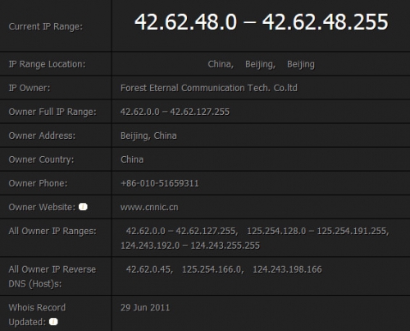Image resolution: width=410 pixels, height=331 pixels.
Task: Click the Owner Country value China
Action: (132, 159)
